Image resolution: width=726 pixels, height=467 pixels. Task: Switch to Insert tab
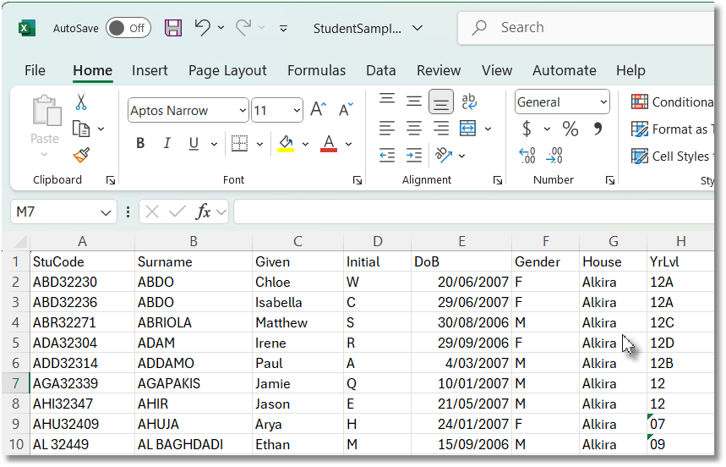pos(150,70)
